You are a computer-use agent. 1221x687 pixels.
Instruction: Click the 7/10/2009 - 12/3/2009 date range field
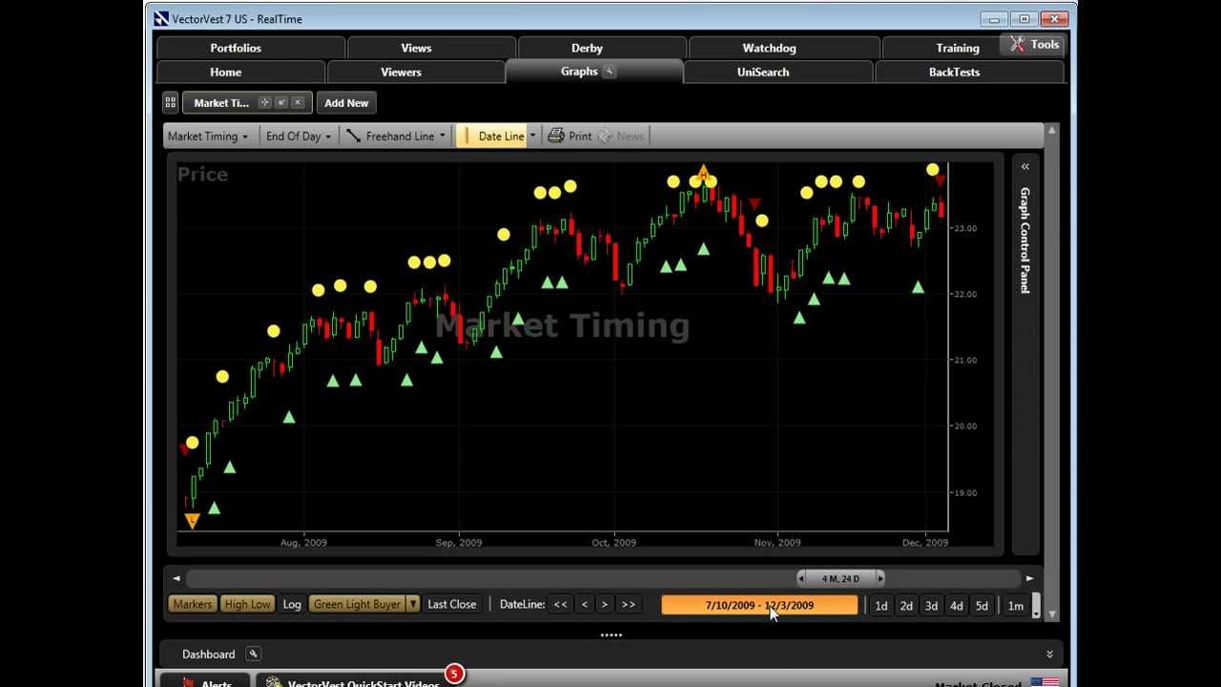tap(759, 605)
